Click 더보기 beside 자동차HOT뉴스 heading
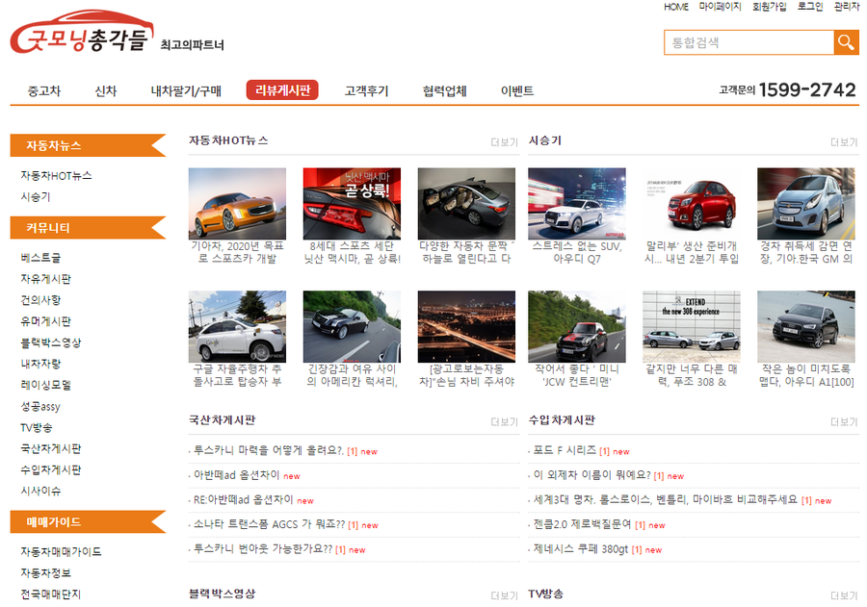Screen dimensions: 867x607 click(504, 142)
